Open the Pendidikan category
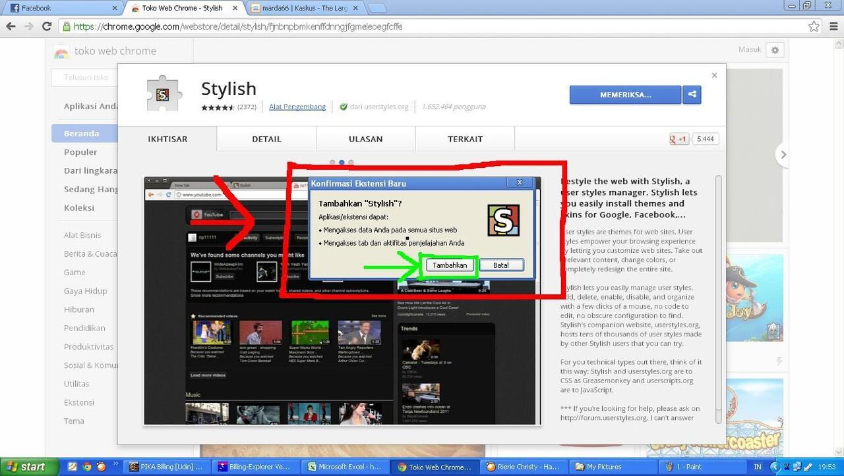This screenshot has height=476, width=844. point(84,328)
